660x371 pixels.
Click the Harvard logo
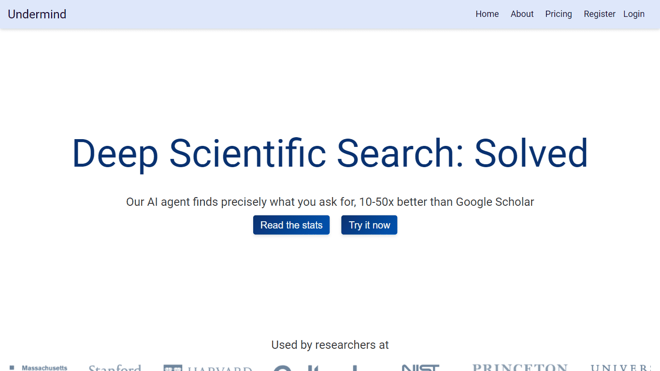208,368
